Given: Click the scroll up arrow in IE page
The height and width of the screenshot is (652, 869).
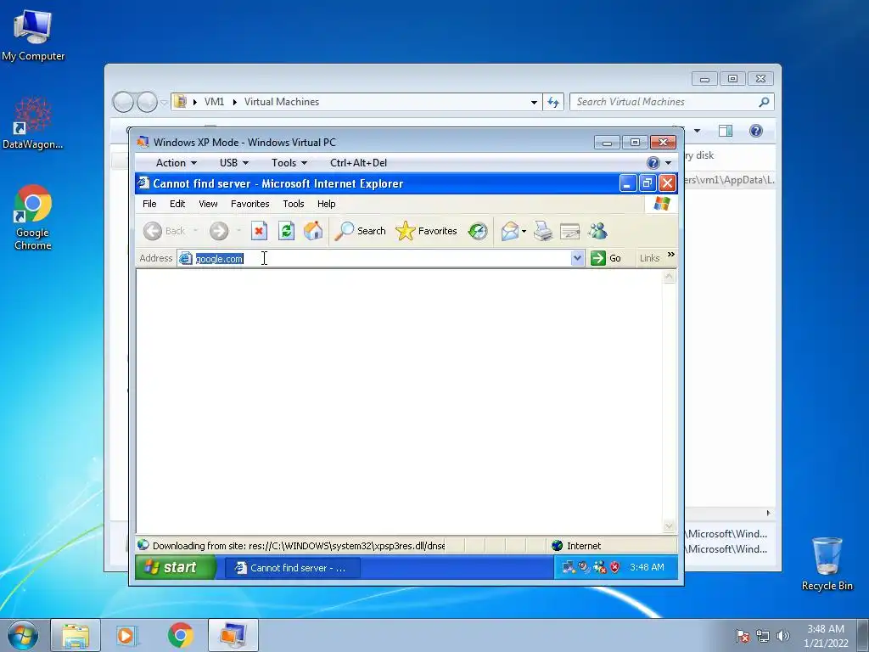Looking at the screenshot, I should pyautogui.click(x=669, y=277).
